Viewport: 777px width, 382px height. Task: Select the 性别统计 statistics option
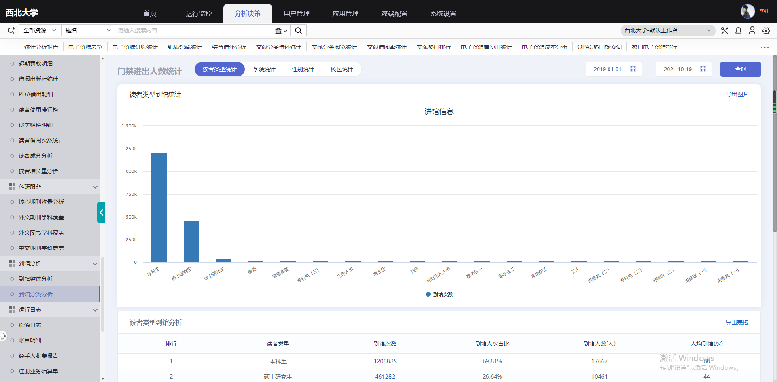point(303,70)
